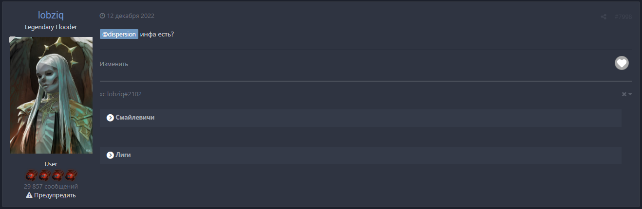Click the User group label under the avatar
Image resolution: width=642 pixels, height=209 pixels.
point(51,164)
